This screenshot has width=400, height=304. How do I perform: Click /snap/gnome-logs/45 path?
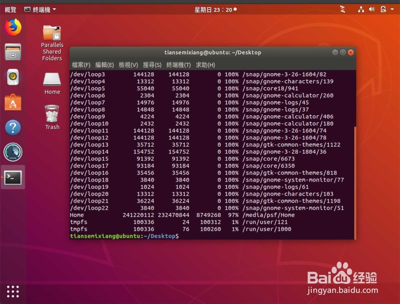[276, 102]
